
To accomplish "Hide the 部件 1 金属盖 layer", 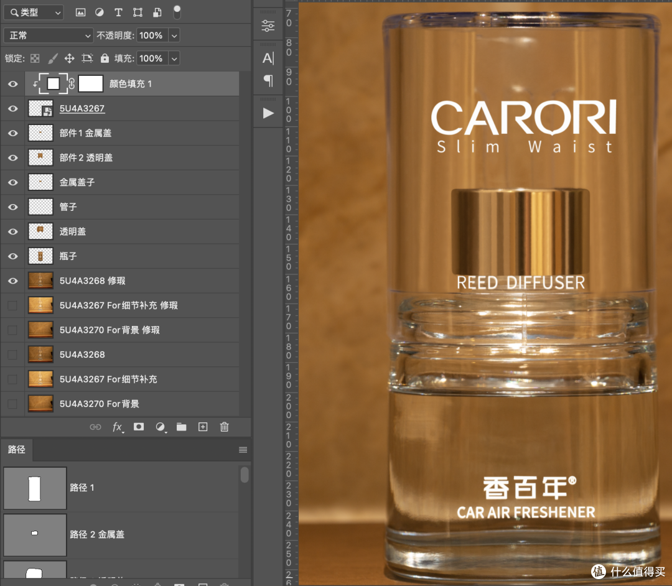I will 13,133.
